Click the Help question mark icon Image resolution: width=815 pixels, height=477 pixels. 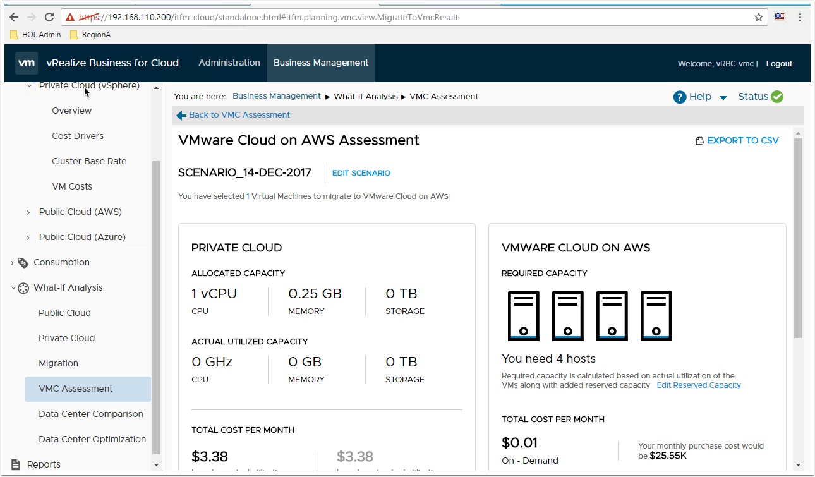pyautogui.click(x=680, y=97)
